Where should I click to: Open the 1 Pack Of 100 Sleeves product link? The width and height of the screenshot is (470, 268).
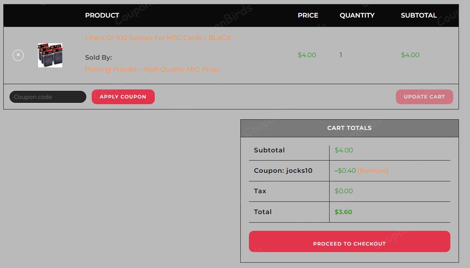coord(158,38)
